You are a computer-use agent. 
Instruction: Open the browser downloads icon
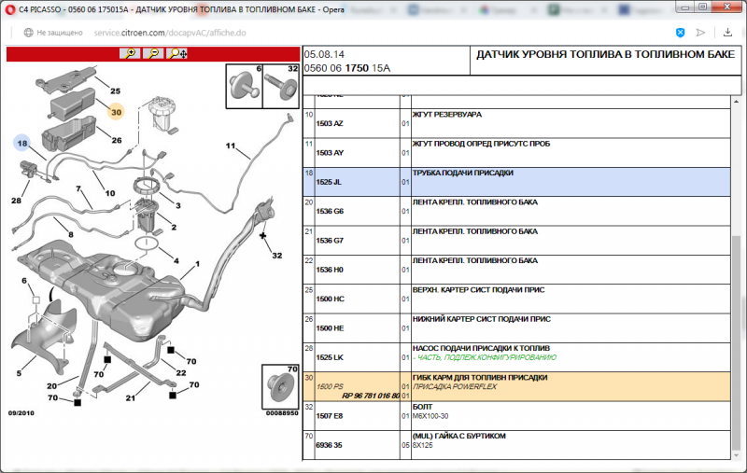coord(726,32)
